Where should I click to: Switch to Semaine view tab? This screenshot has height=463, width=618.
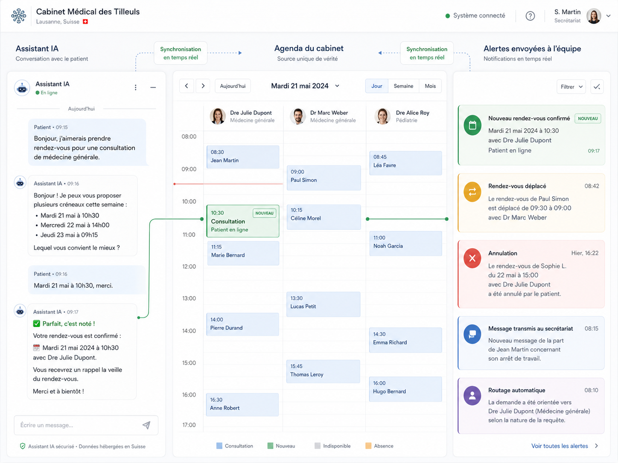click(403, 86)
